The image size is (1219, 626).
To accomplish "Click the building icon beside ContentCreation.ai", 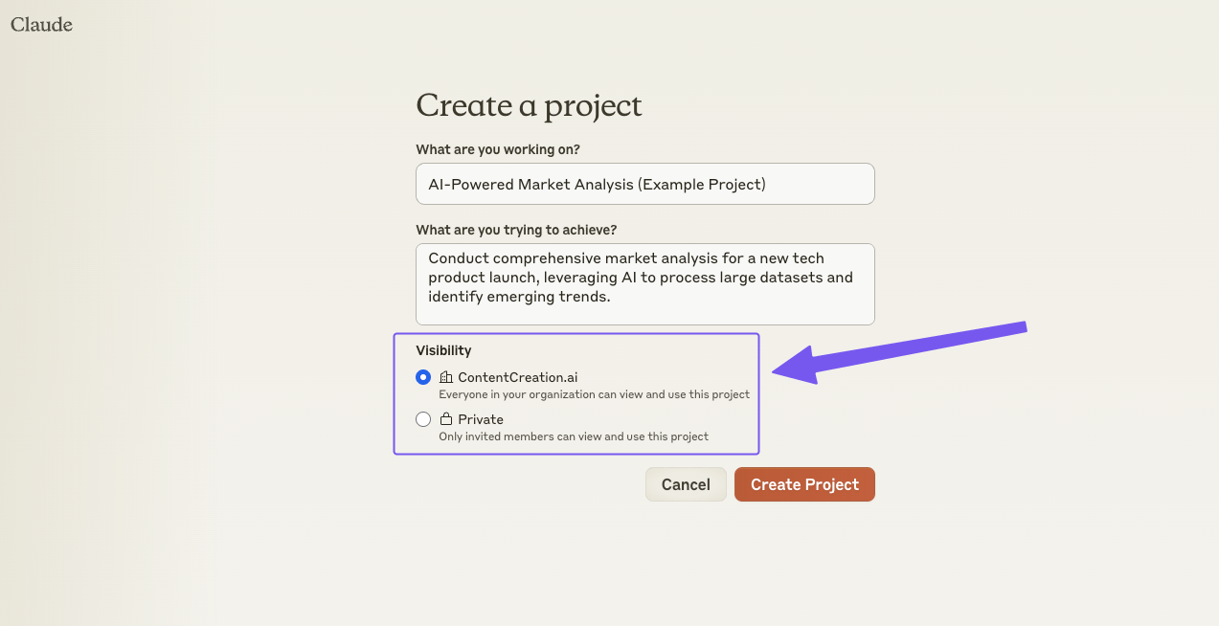I will [446, 377].
